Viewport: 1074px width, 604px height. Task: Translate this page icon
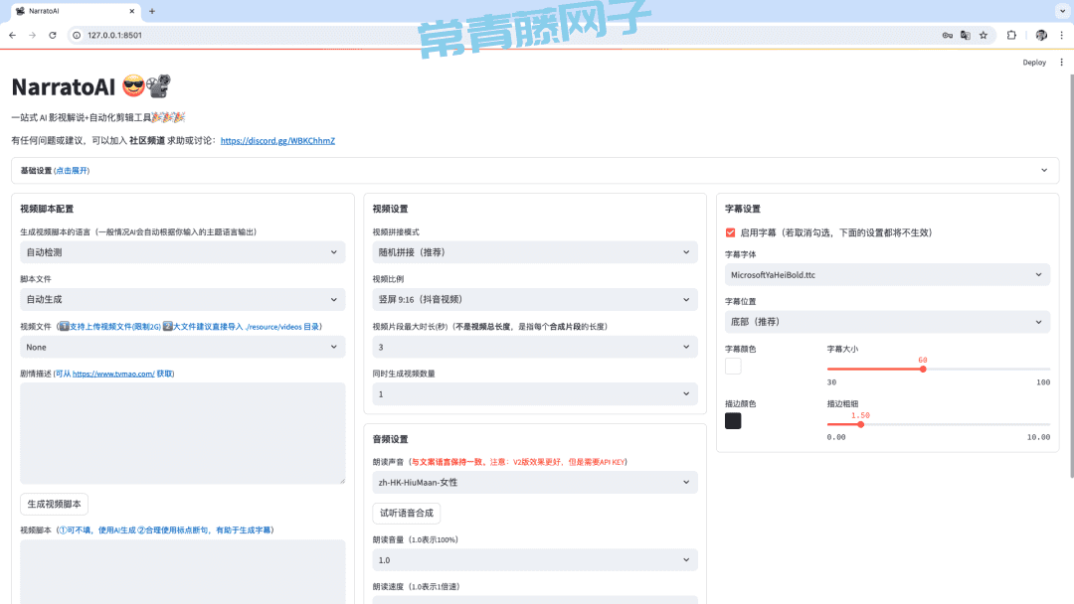pos(965,35)
